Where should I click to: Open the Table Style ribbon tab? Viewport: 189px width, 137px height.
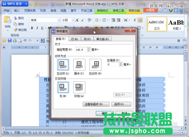click(102, 11)
